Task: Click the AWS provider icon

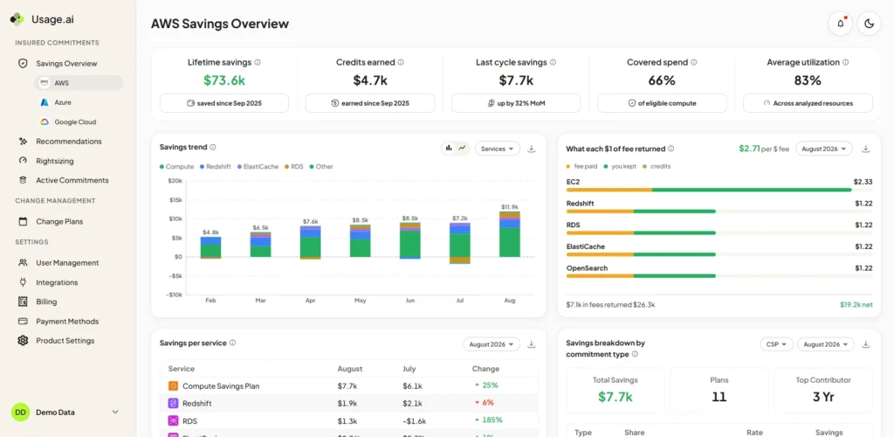Action: coord(45,83)
